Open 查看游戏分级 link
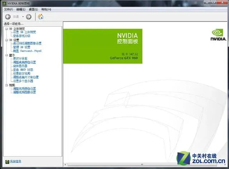This screenshot has width=229, height=169. (x=21, y=36)
